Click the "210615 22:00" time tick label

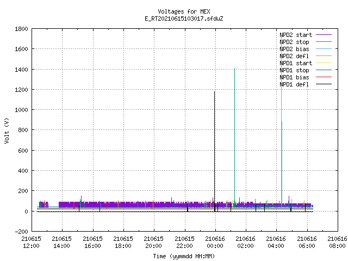184,243
